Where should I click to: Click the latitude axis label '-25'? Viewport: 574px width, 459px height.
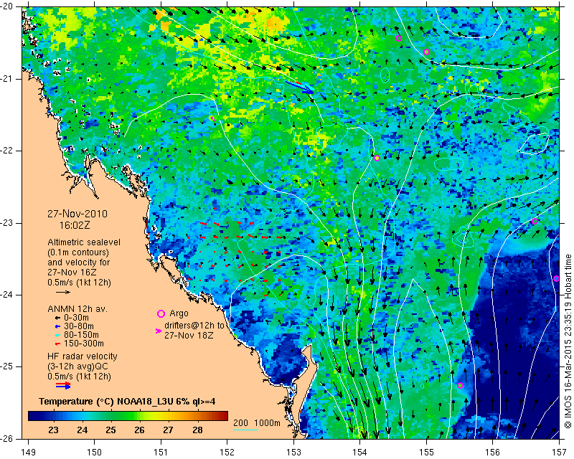pyautogui.click(x=6, y=367)
